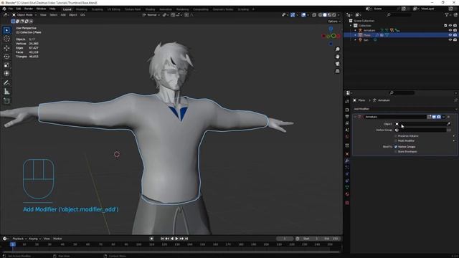
Task: Select the Scale tool
Action: (6, 65)
